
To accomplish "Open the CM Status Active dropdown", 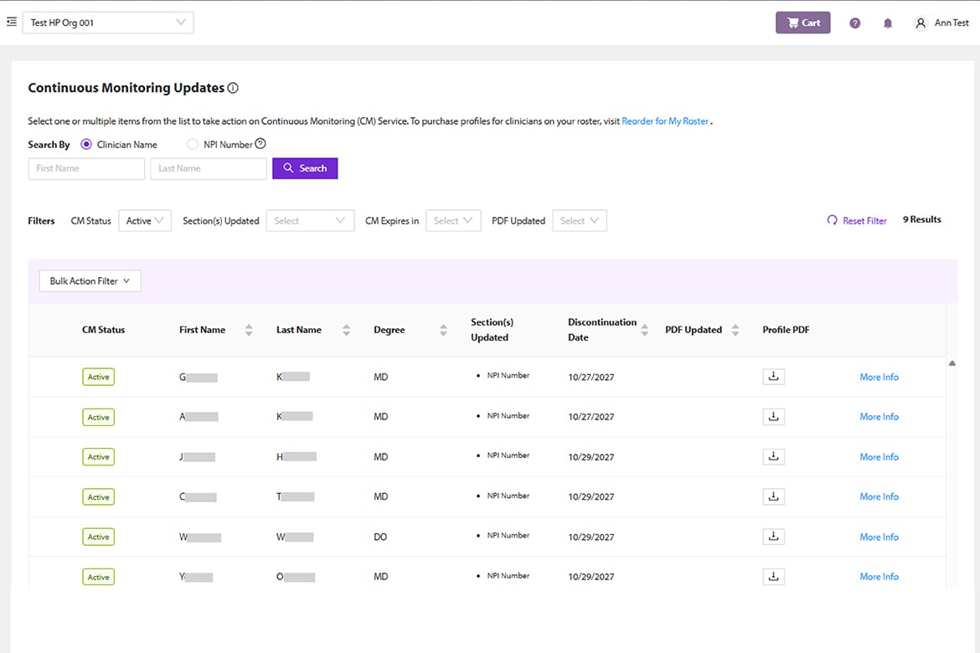I will coord(145,221).
